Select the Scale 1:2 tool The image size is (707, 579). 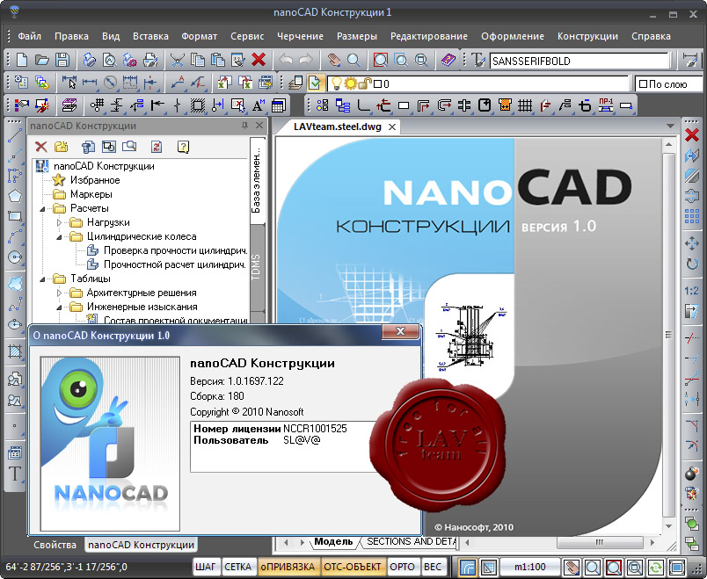pyautogui.click(x=692, y=291)
